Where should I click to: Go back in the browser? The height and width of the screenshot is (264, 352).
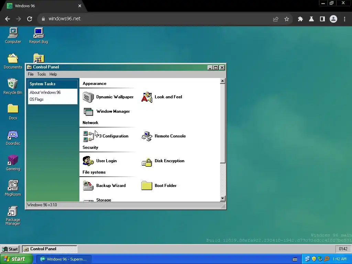(8, 19)
